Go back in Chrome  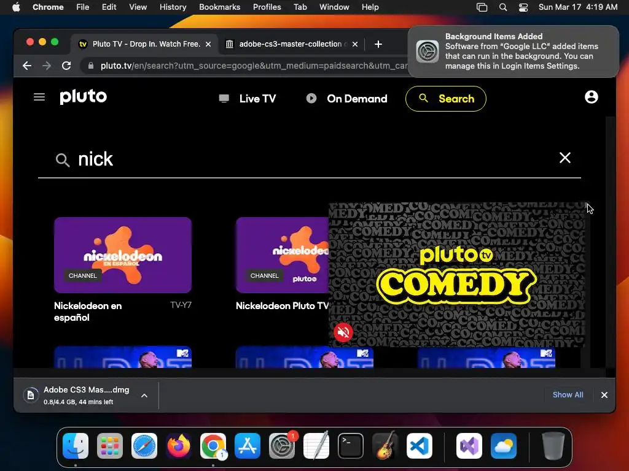point(27,66)
